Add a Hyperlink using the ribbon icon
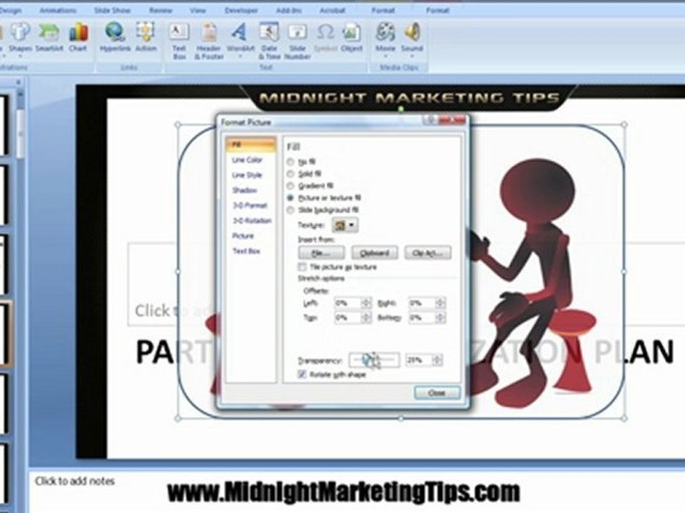The width and height of the screenshot is (685, 513). point(116,38)
